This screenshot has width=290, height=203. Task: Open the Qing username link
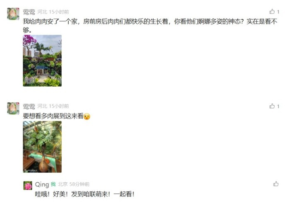[x=42, y=184]
